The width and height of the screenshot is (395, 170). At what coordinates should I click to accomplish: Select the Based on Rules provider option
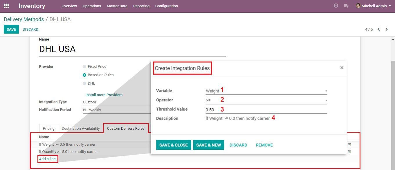[84, 75]
